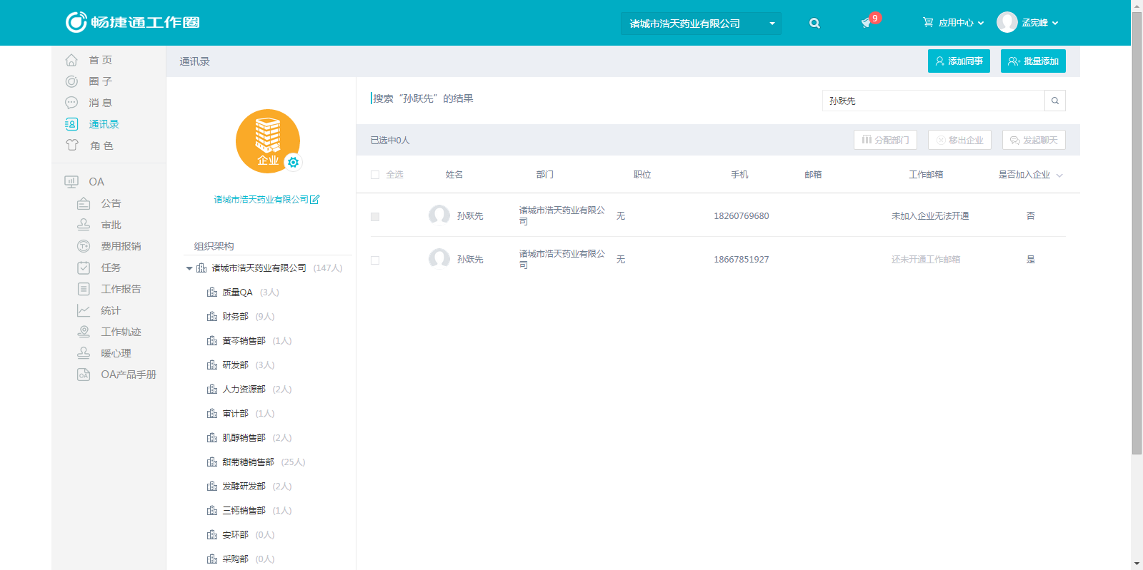The width and height of the screenshot is (1143, 570).
Task: Click the avatar in the 18667851927 row
Action: tap(439, 258)
